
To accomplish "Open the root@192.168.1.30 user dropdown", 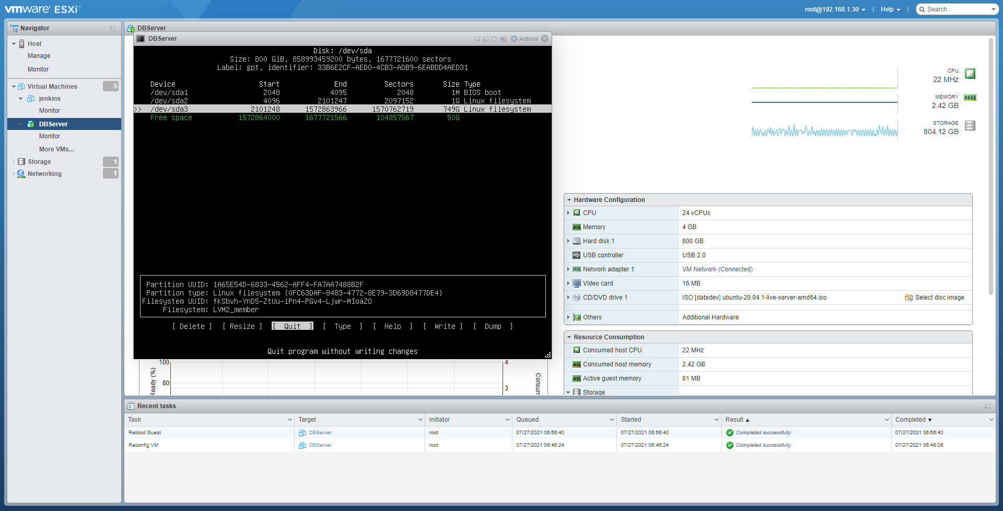I will 835,9.
